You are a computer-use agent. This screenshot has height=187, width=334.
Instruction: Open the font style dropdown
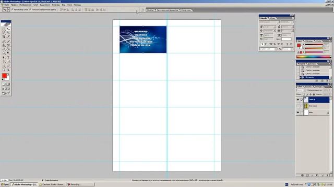pos(292,22)
